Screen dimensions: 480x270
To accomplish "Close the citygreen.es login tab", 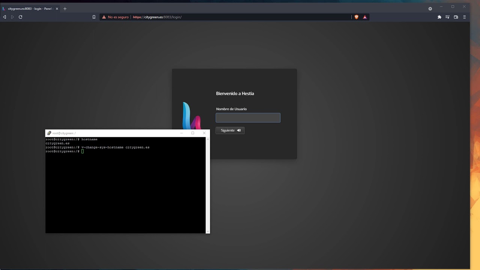I will pyautogui.click(x=57, y=9).
